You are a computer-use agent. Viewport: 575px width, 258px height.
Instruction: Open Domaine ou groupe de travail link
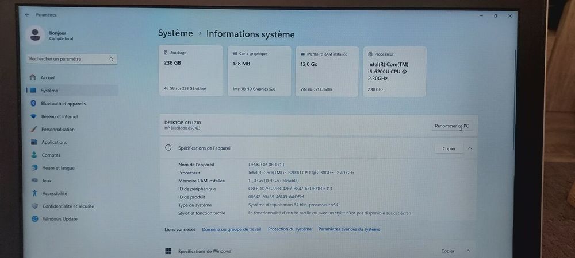pos(231,229)
